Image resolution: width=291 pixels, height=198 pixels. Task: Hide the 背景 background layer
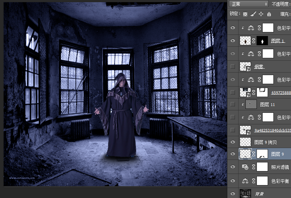coord(233,194)
